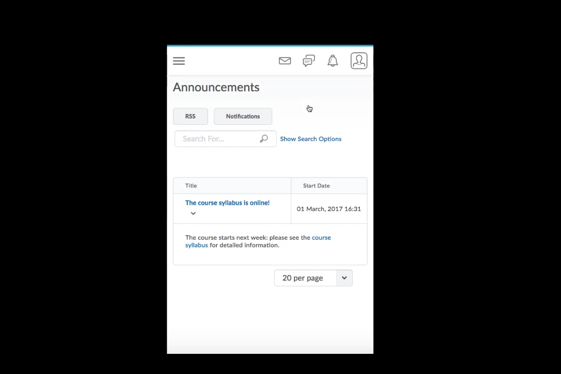
Task: Open the email envelope icon
Action: (285, 61)
